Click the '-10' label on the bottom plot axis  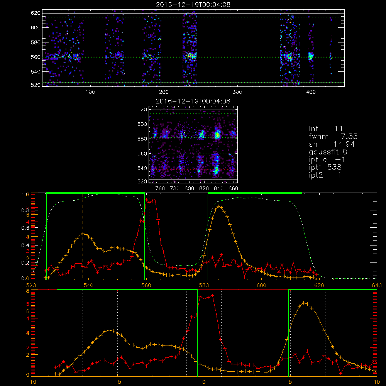pyautogui.click(x=31, y=382)
